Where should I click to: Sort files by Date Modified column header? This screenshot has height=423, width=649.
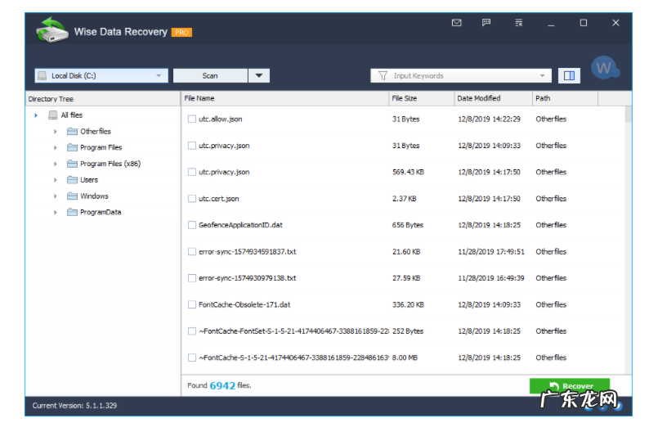492,98
